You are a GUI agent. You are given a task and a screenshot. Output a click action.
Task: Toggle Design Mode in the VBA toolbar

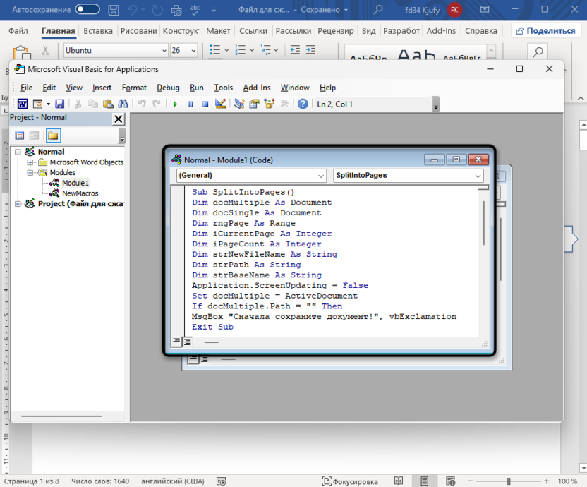[x=220, y=104]
